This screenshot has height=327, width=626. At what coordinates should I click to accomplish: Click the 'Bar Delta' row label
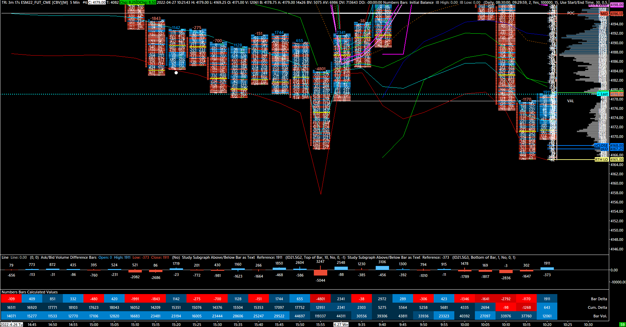tap(599, 299)
